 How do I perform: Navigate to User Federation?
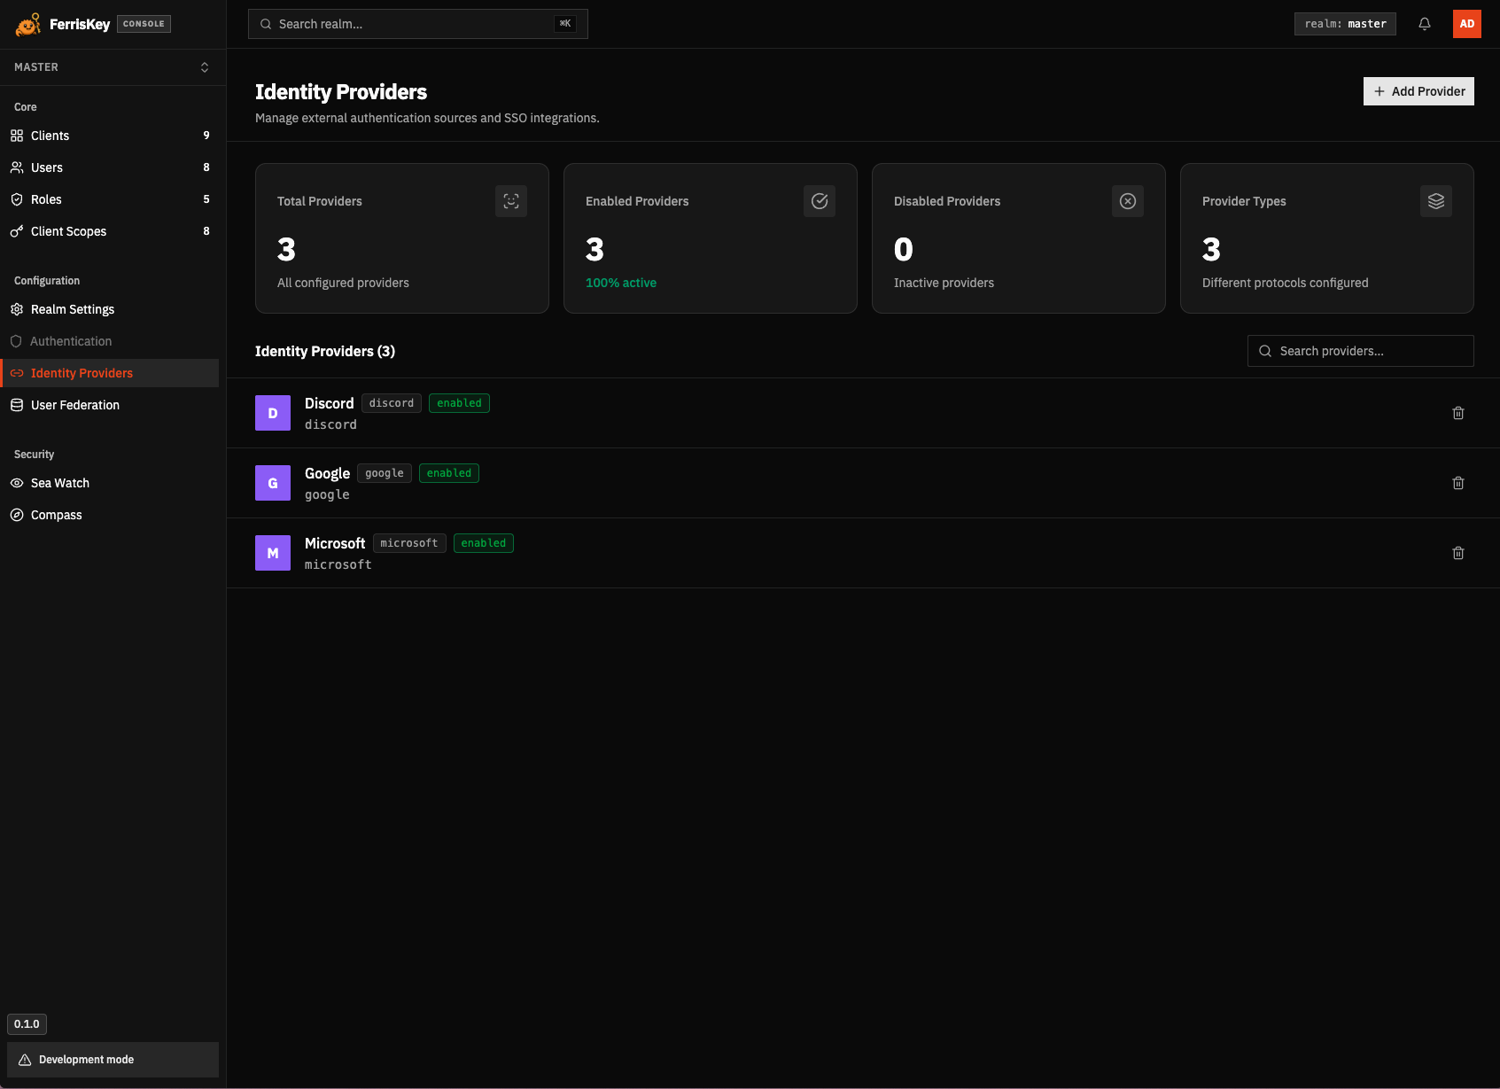click(74, 405)
